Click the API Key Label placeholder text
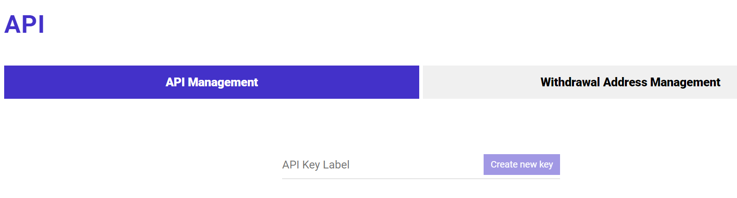Viewport: 737px width, 198px height. pos(315,165)
